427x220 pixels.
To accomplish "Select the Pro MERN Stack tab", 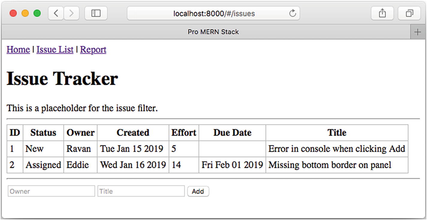I will click(213, 32).
